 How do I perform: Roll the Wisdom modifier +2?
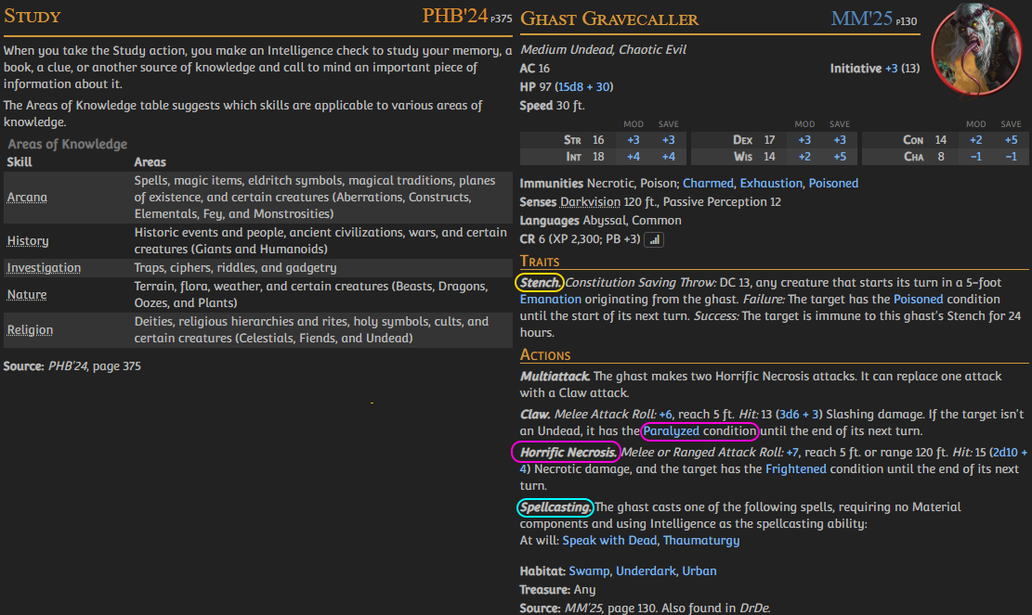[x=804, y=157]
